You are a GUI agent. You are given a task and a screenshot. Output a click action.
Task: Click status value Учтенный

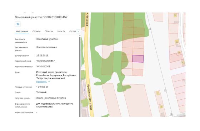41,92
